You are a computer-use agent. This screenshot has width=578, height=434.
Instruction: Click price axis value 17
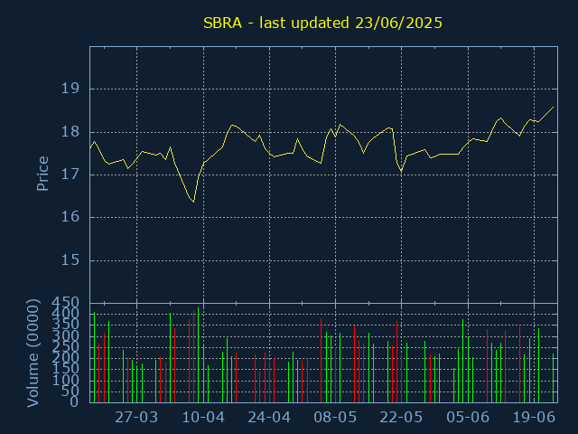[70, 175]
